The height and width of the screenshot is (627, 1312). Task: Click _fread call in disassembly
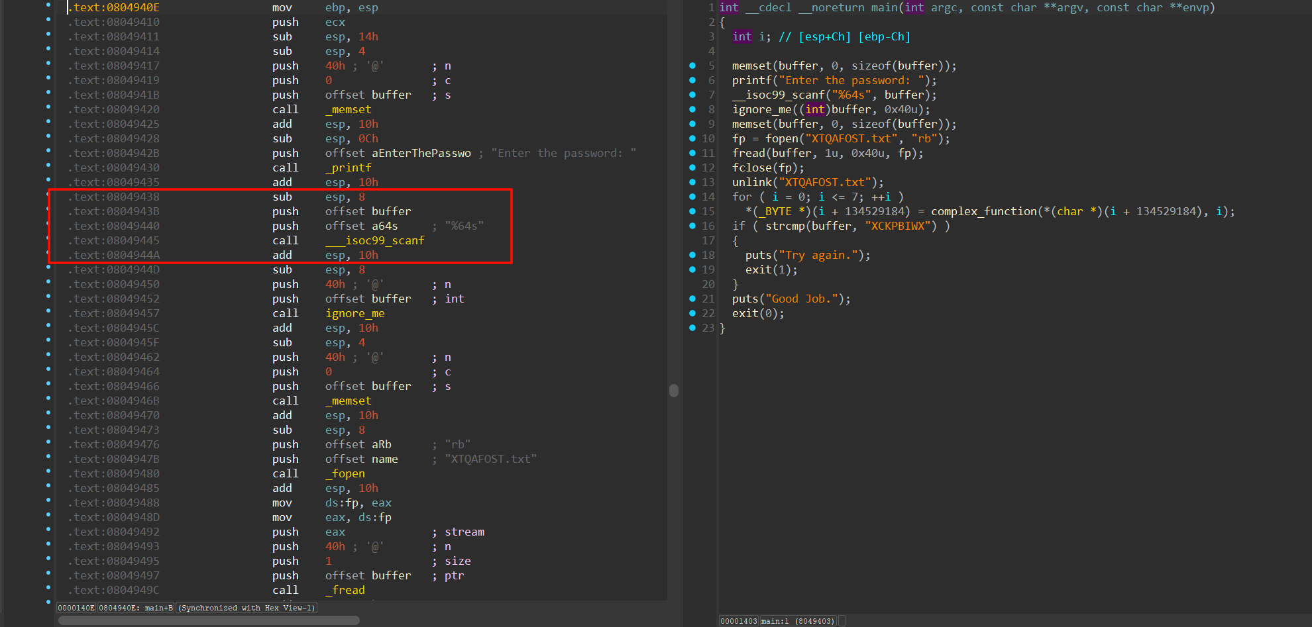pyautogui.click(x=345, y=590)
